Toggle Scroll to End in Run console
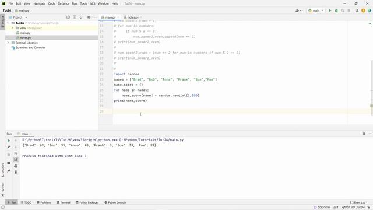 [16, 159]
